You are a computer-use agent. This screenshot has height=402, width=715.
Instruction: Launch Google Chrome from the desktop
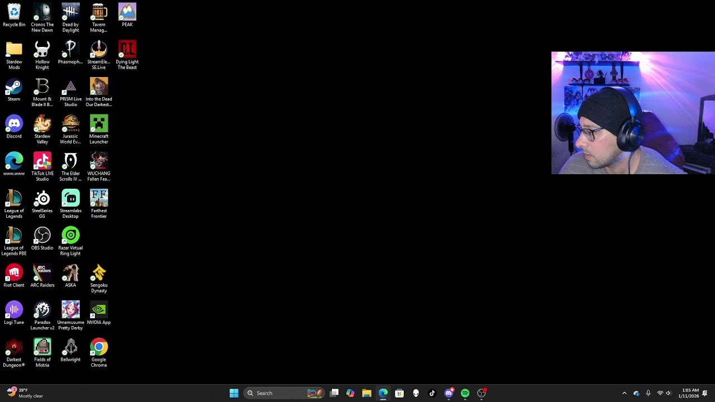[99, 353]
